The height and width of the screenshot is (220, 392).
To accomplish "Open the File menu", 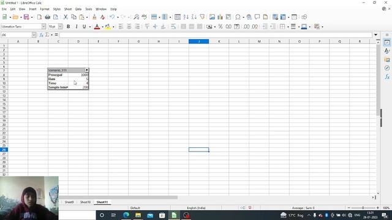I will [4, 9].
